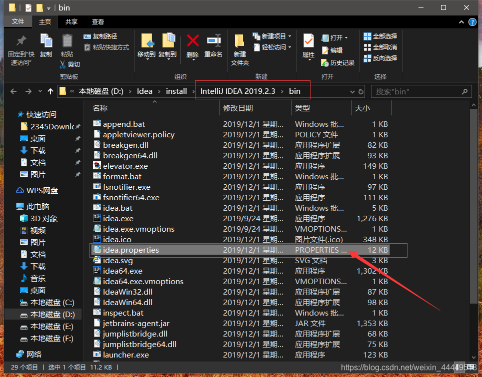Image resolution: width=482 pixels, height=377 pixels.
Task: Select 2345Downloads in sidebar
Action: click(x=47, y=126)
